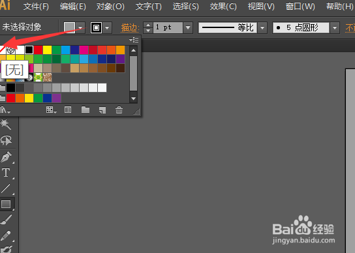Increase stroke weight with up stepper
This screenshot has height=253, width=355.
pyautogui.click(x=148, y=25)
